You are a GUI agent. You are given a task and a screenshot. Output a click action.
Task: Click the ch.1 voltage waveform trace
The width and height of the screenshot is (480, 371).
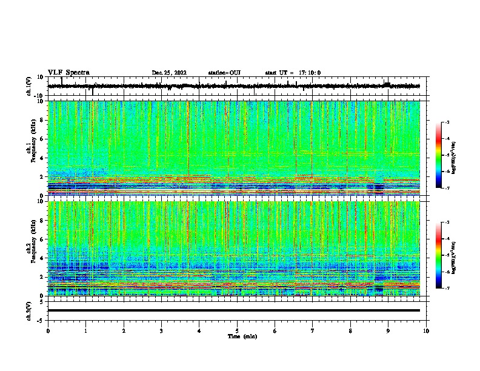click(234, 86)
